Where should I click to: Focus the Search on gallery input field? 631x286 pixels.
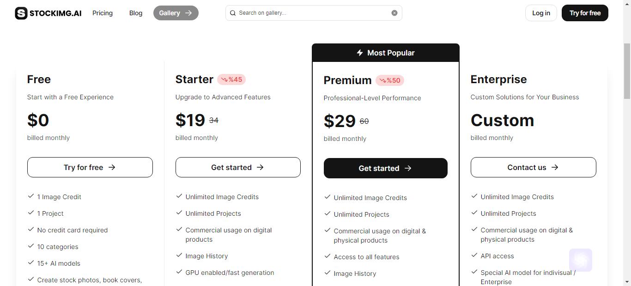pyautogui.click(x=314, y=13)
